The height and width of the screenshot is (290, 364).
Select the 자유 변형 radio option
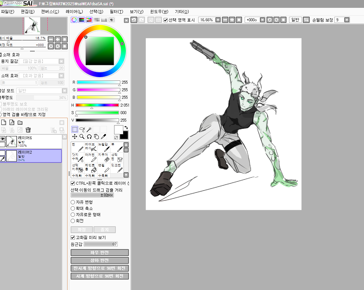pyautogui.click(x=73, y=202)
